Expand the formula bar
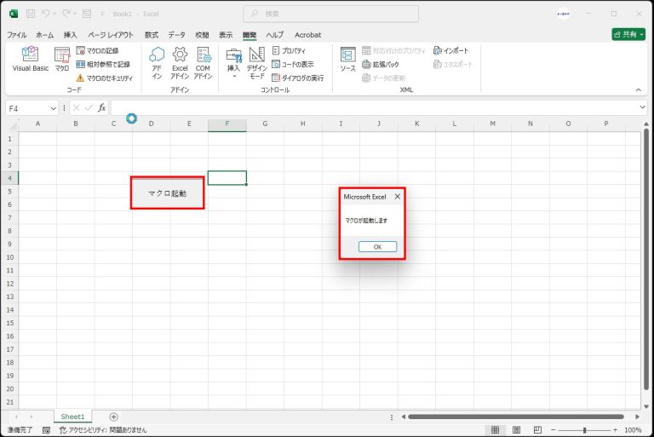Screen dimensions: 654x437 click(x=643, y=108)
